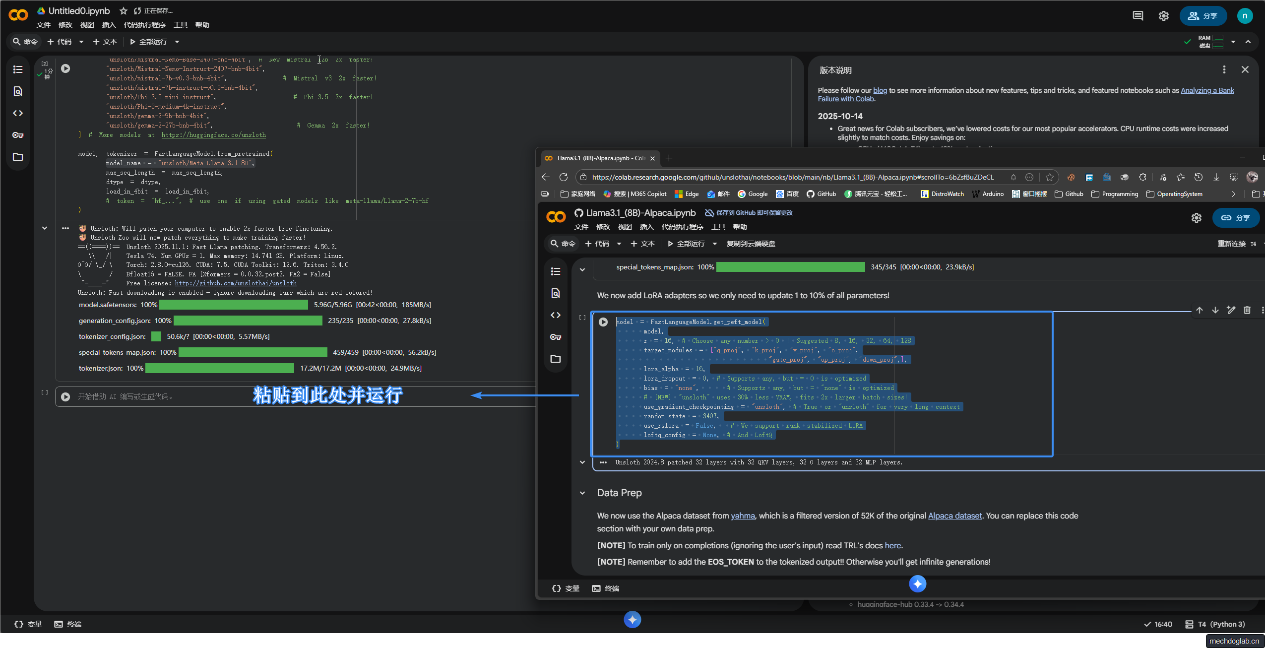The image size is (1265, 648).
Task: Click the 复制到云端硬盘 button
Action: pos(750,244)
